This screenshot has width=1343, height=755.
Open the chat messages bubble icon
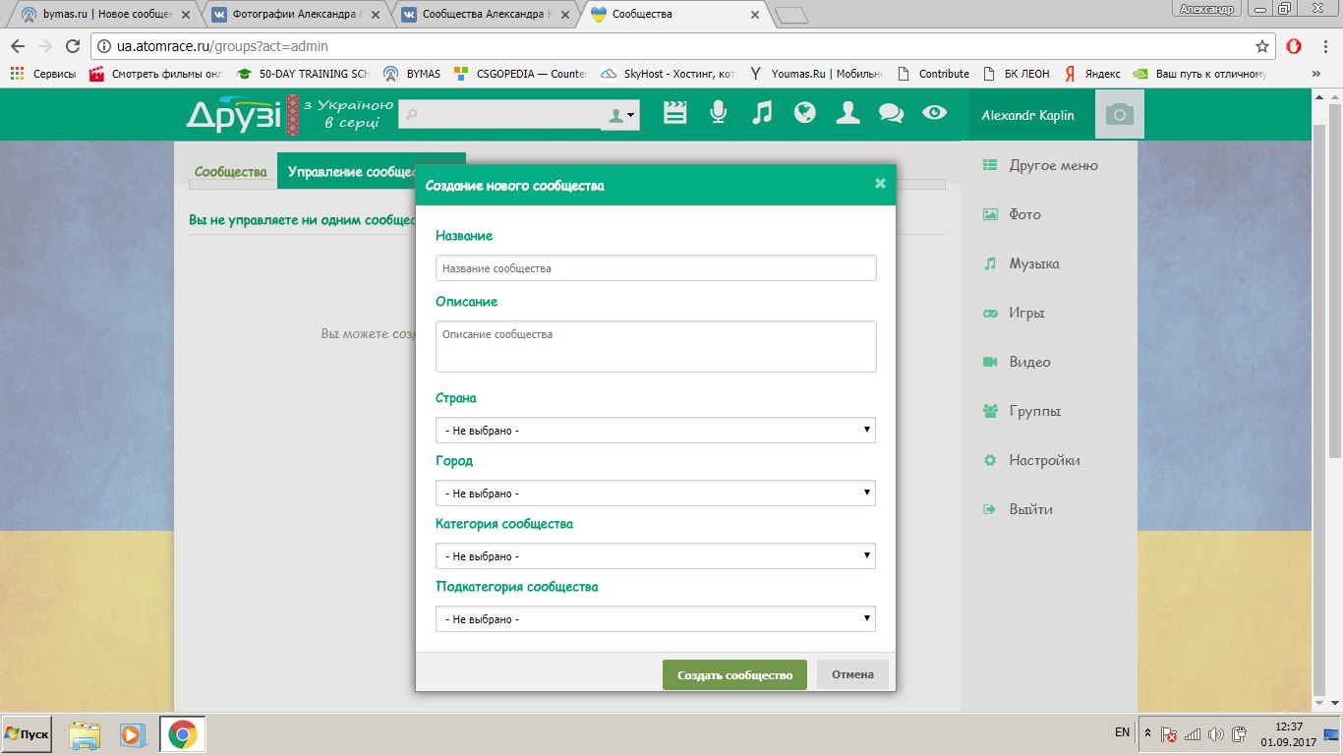tap(891, 114)
